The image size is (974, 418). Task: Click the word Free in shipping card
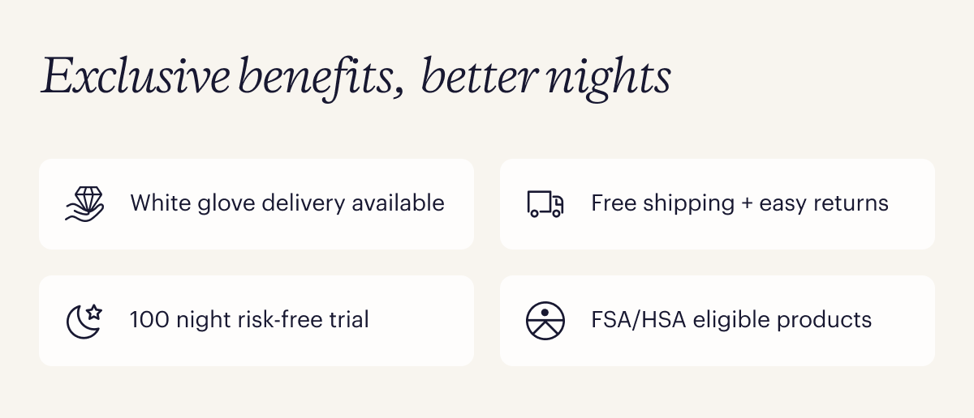pyautogui.click(x=611, y=203)
